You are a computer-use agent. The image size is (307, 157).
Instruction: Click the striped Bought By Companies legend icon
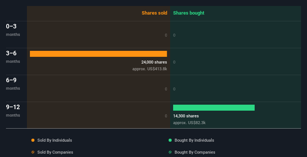[x=170, y=152]
